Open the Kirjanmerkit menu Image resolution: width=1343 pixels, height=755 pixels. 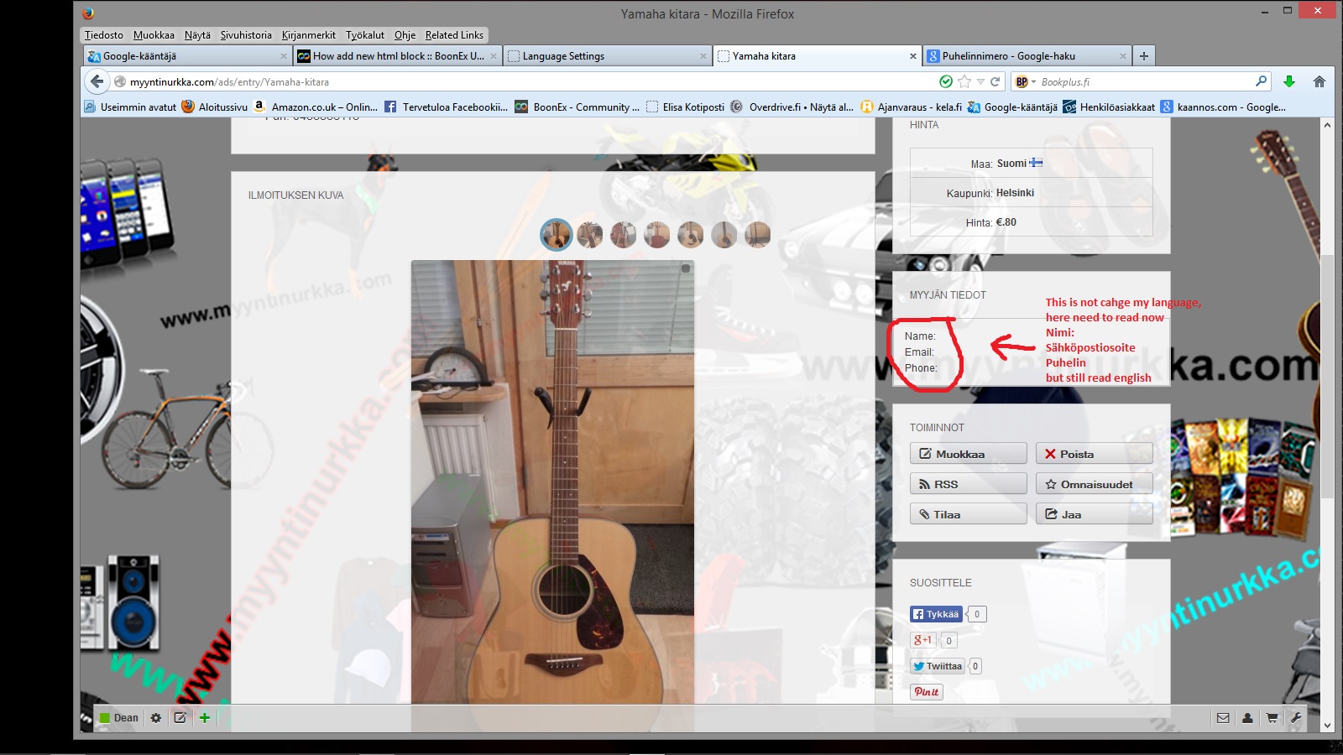309,35
